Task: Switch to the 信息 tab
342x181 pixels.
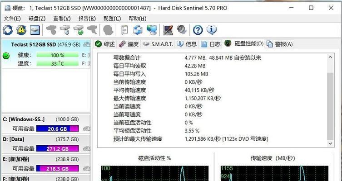Action: [187, 44]
